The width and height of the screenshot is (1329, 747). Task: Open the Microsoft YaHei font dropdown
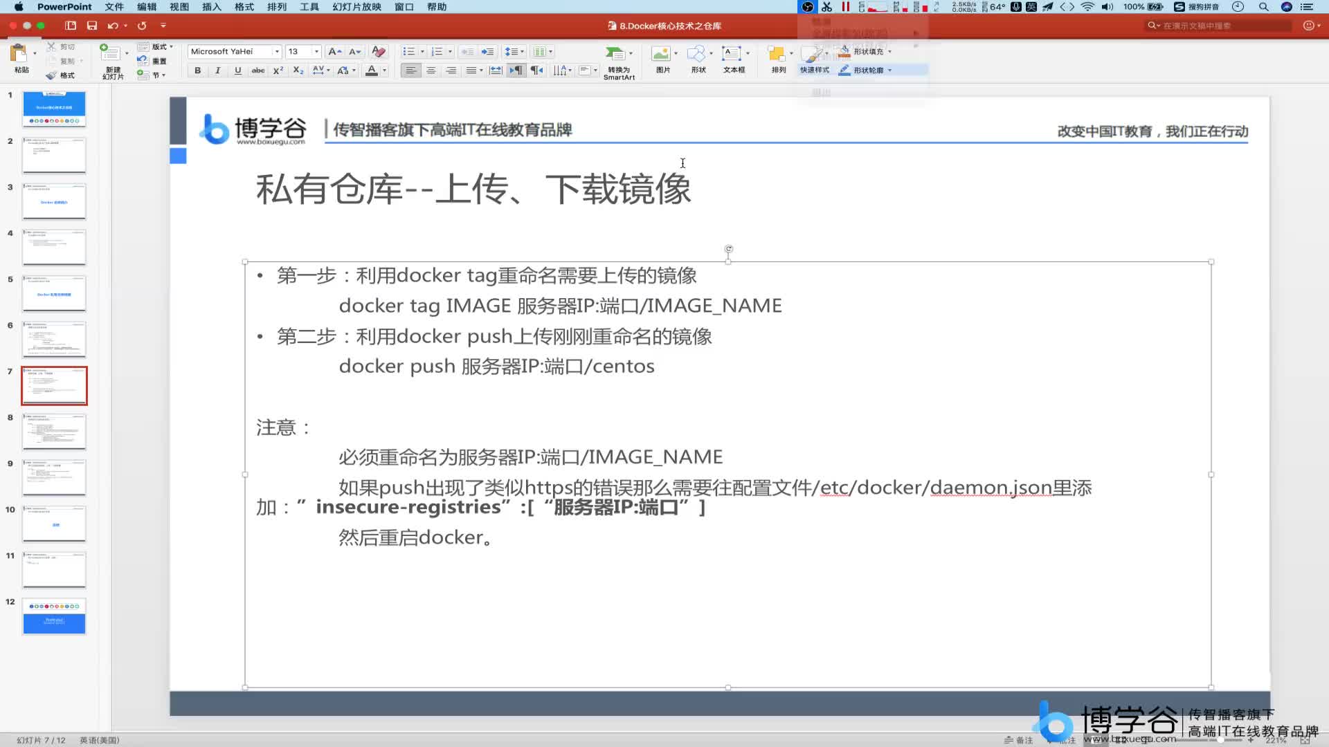click(277, 52)
